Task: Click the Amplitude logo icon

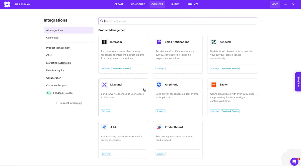Action: [x=159, y=85]
